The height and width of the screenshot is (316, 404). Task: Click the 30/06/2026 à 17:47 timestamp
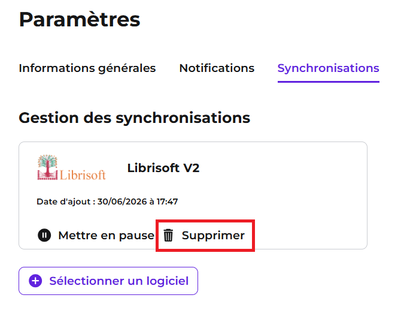[138, 201]
